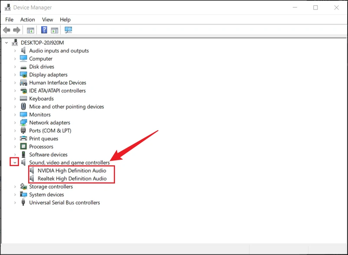Click the Back arrow toolbar icon

(x=7, y=30)
